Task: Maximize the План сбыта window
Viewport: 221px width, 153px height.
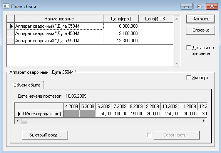Action: tap(199, 7)
